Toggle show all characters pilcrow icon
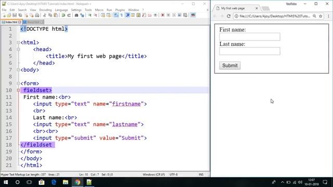The width and height of the screenshot is (333, 187). (x=121, y=15)
